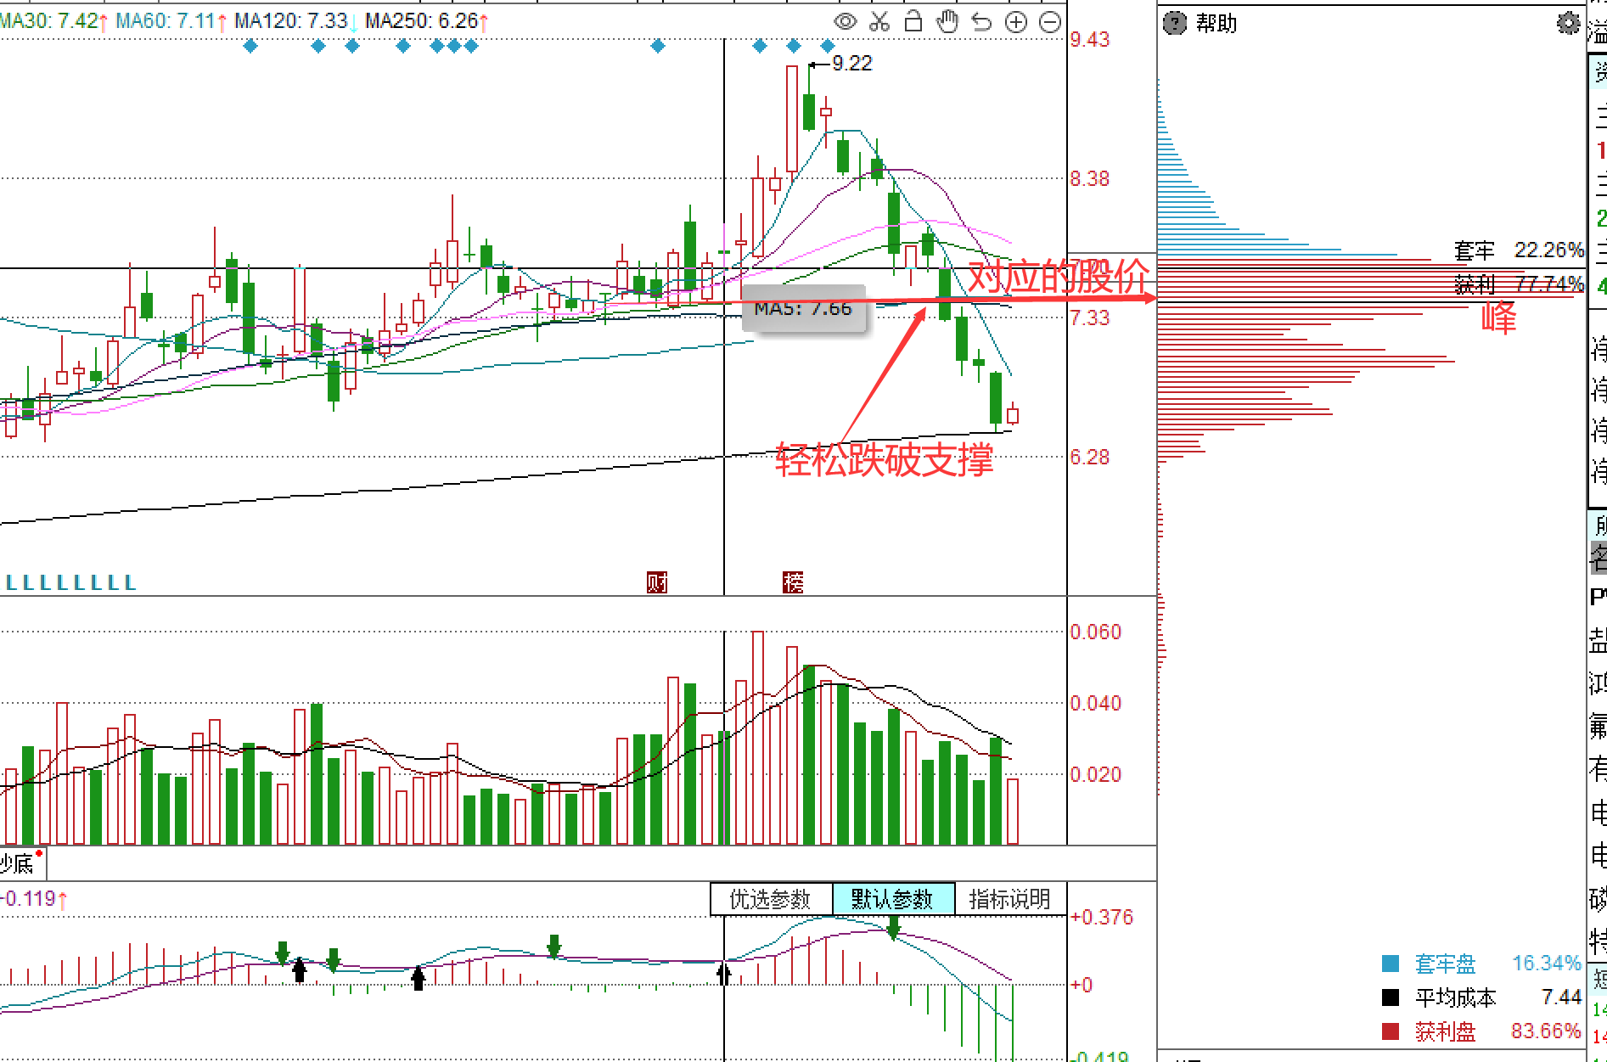Screen dimensions: 1607x1062
Task: Open chip panel settings gear
Action: pyautogui.click(x=1567, y=23)
